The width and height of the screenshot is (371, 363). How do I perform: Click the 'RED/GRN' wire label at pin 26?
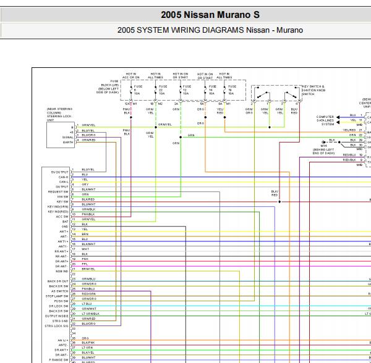pyautogui.click(x=88, y=294)
